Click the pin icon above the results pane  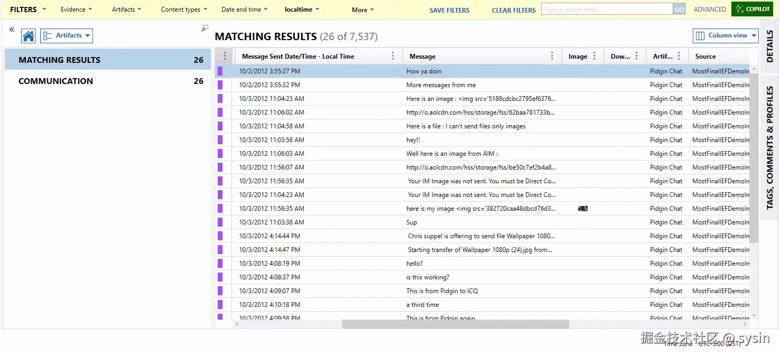[205, 29]
